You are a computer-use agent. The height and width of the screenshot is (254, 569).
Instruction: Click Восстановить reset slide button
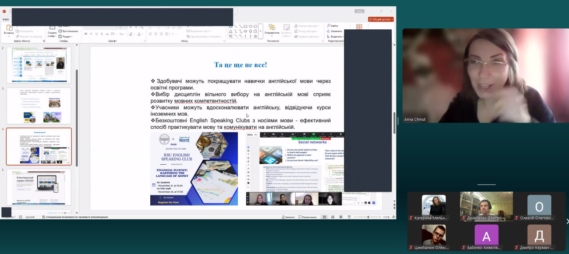coord(69,31)
